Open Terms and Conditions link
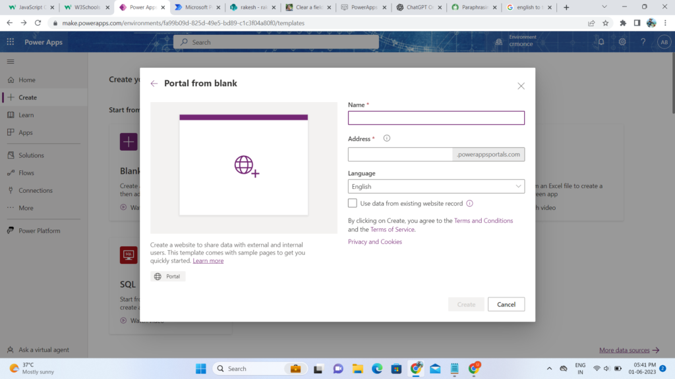 pos(483,220)
